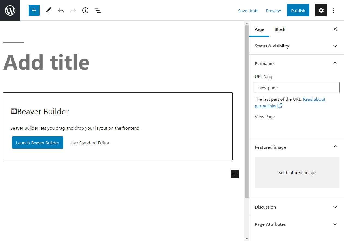
Task: Click the Add title field
Action: [x=46, y=62]
